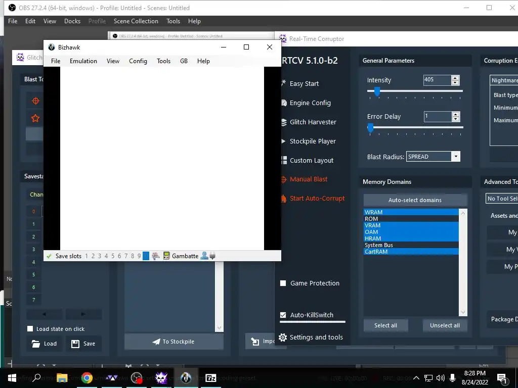Open Bizhawk GB menu
Viewport: 518px width, 388px height.
click(184, 61)
